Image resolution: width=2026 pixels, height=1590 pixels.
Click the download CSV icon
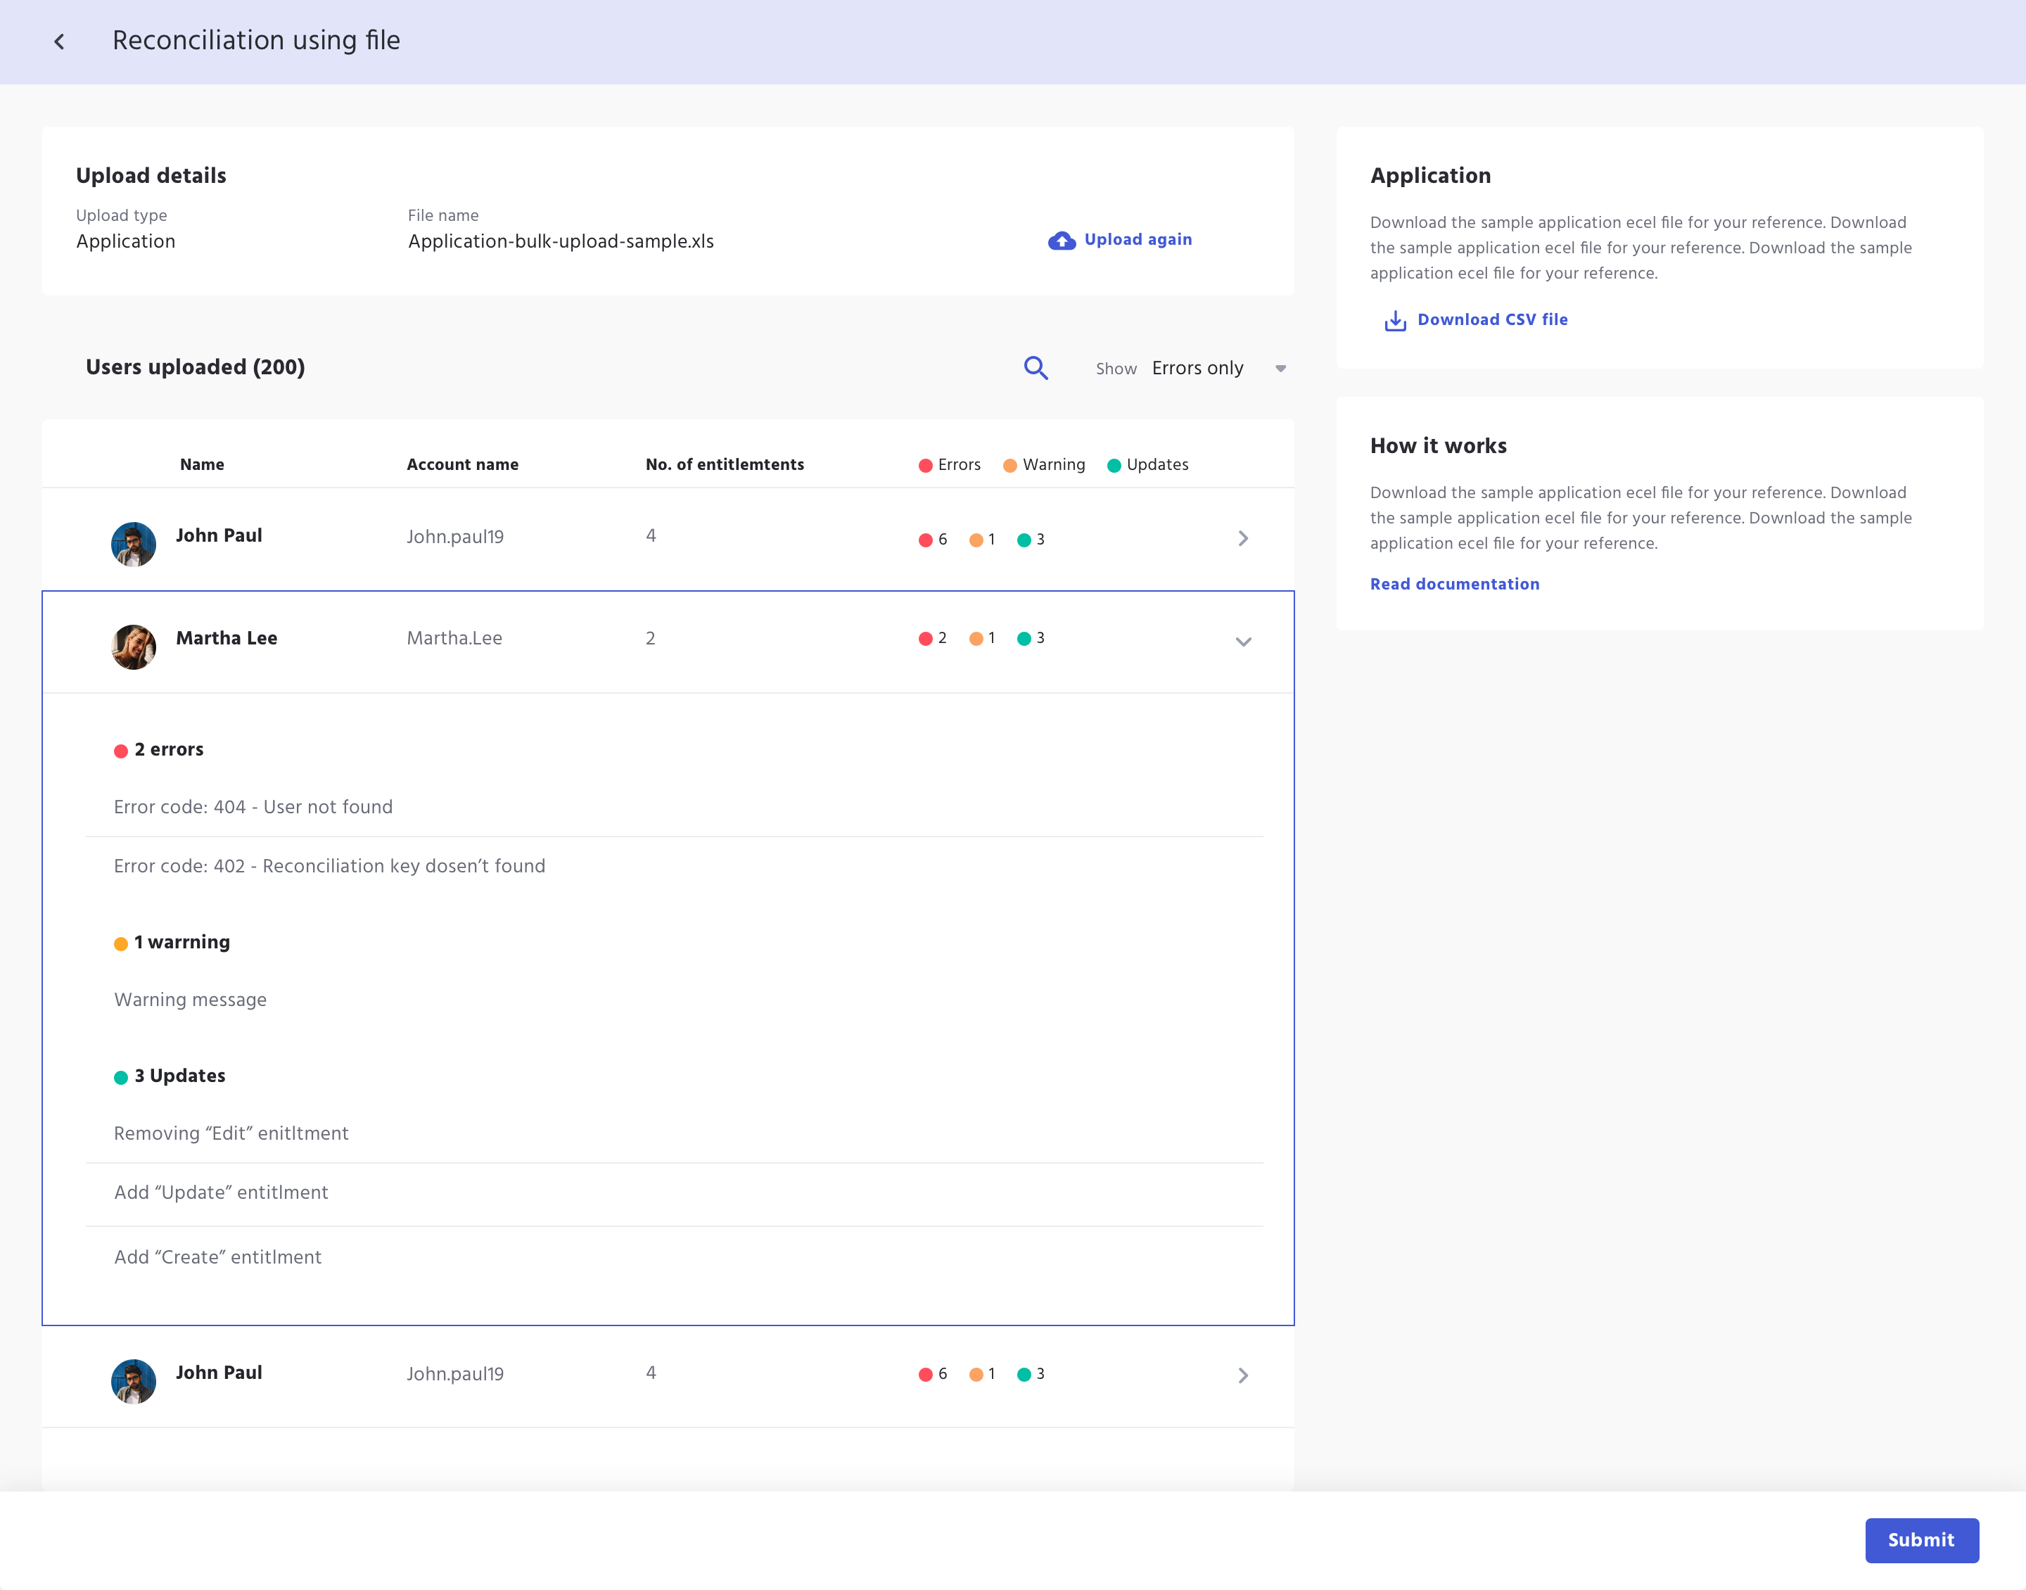click(1394, 320)
